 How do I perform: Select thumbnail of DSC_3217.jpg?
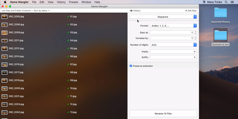(4, 73)
